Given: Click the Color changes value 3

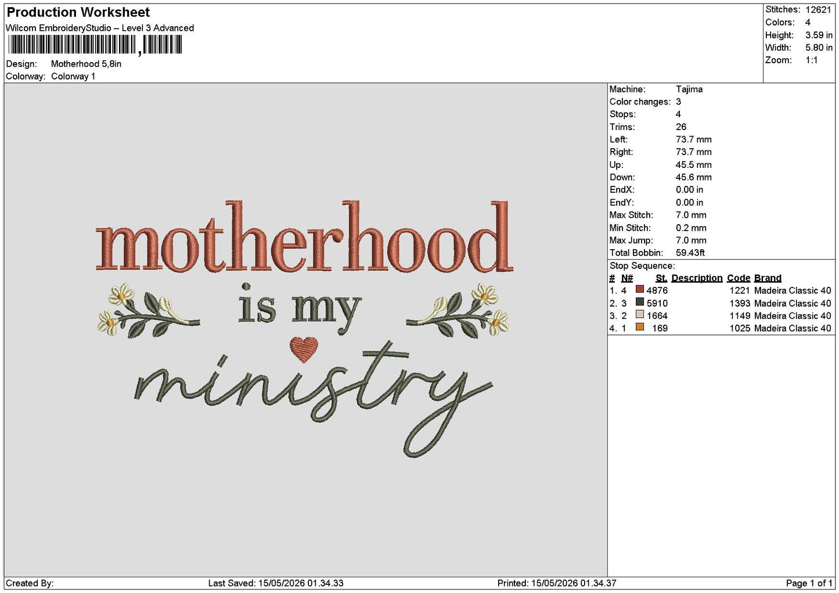Looking at the screenshot, I should point(678,102).
